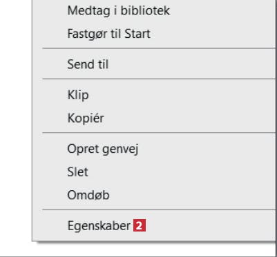Create shortcut via Opret genvej
This screenshot has height=257, width=277.
[x=154, y=149]
